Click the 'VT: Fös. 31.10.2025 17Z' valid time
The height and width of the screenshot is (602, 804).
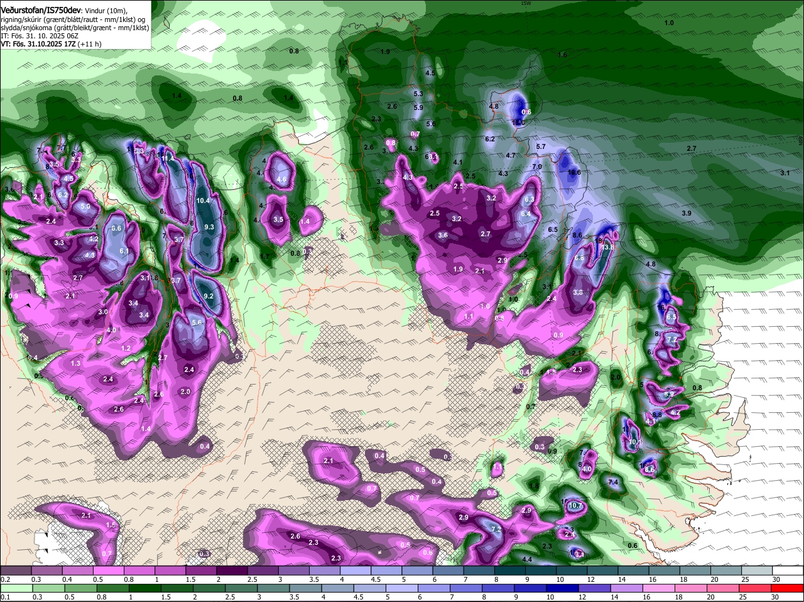(37, 44)
